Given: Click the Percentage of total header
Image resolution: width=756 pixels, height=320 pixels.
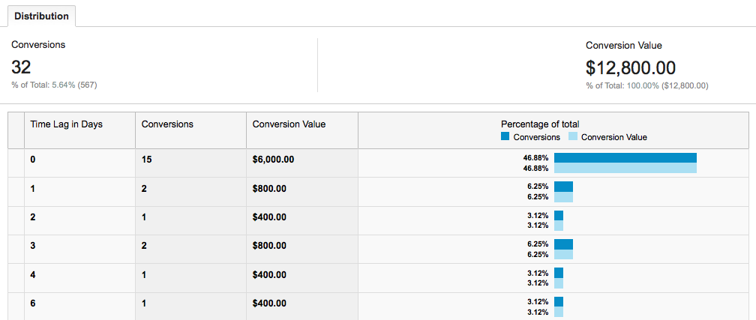Looking at the screenshot, I should [540, 124].
